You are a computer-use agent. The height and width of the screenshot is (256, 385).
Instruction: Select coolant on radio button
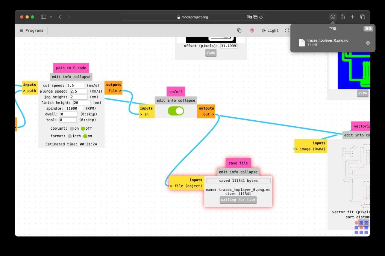[72, 129]
